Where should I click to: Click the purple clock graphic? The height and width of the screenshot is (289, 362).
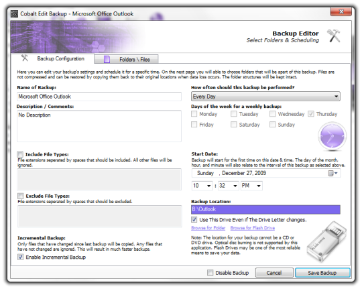(x=332, y=136)
